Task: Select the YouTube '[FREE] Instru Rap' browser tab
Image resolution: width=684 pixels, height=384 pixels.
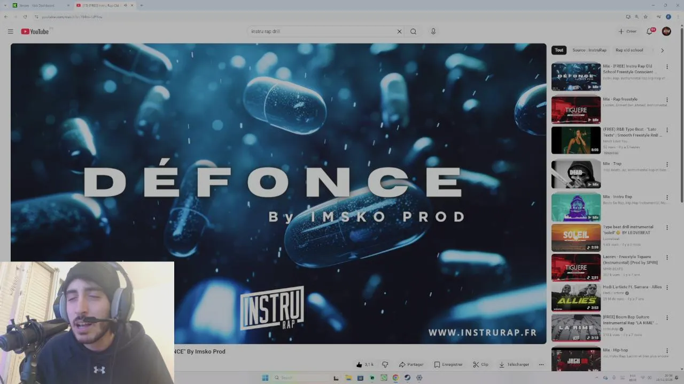Action: coord(105,5)
